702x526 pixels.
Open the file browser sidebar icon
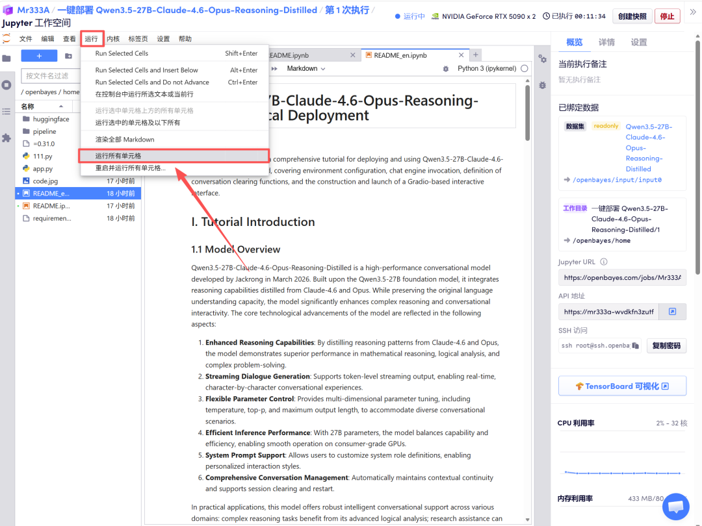pos(6,58)
